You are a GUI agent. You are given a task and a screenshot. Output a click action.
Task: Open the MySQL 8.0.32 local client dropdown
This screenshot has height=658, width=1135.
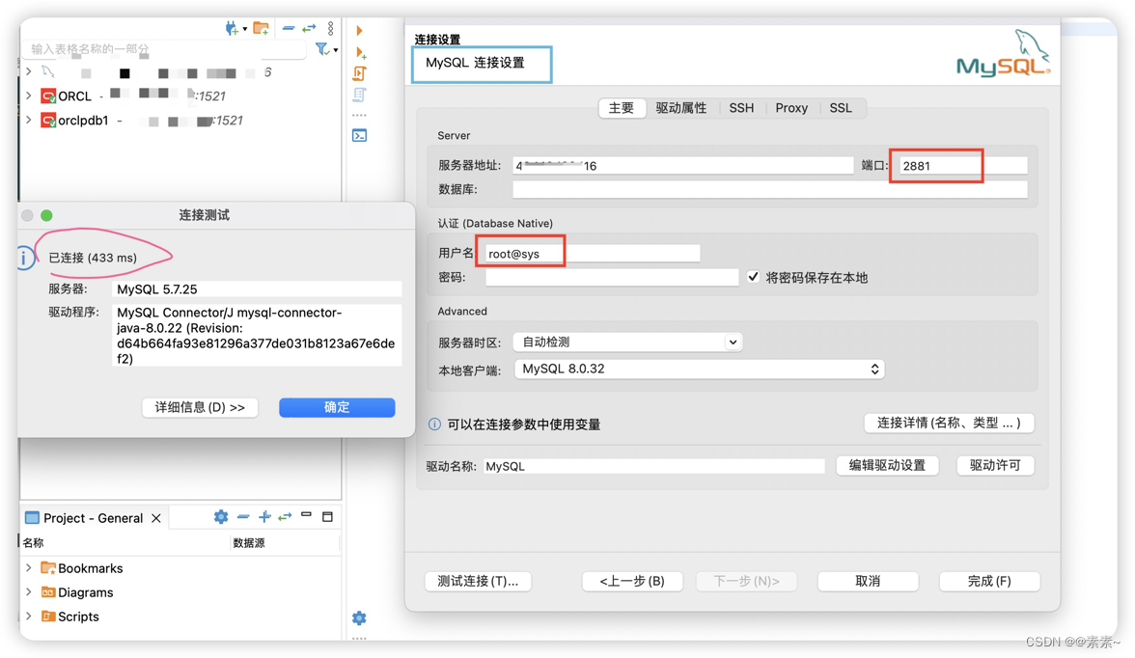click(699, 369)
